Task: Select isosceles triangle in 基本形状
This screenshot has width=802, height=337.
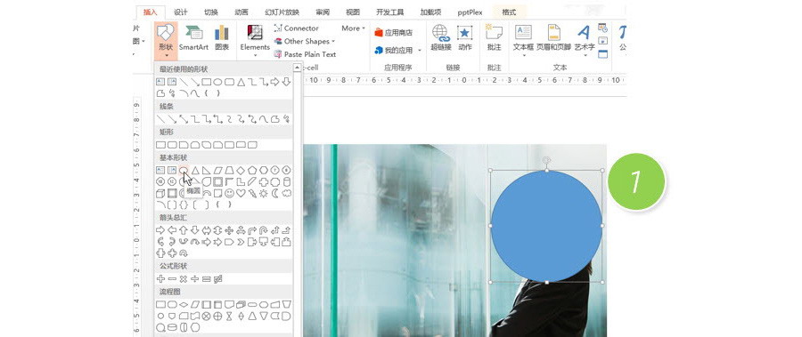Action: tap(195, 170)
